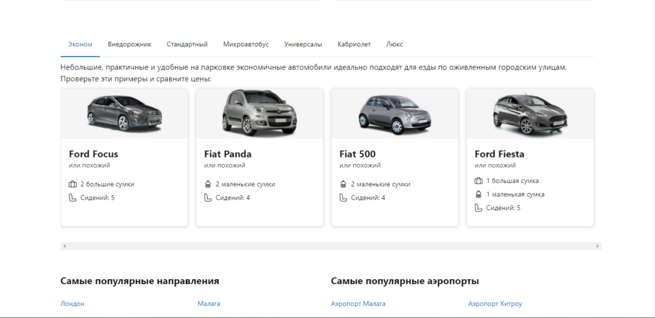Click 'или похожий' under Ford Focus
This screenshot has height=318, width=655.
point(89,165)
